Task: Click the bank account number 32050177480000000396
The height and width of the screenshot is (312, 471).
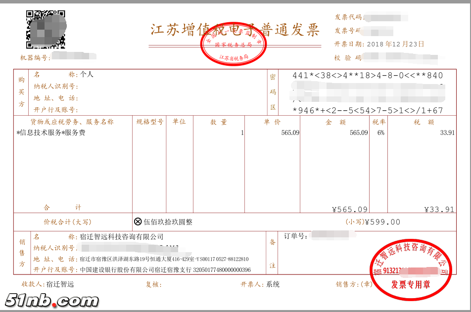Action: click(x=221, y=270)
